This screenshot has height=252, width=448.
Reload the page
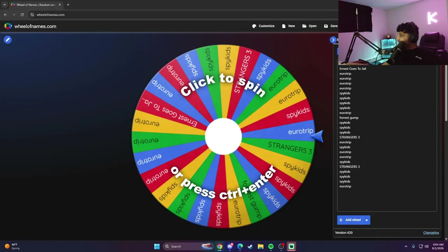tap(22, 15)
